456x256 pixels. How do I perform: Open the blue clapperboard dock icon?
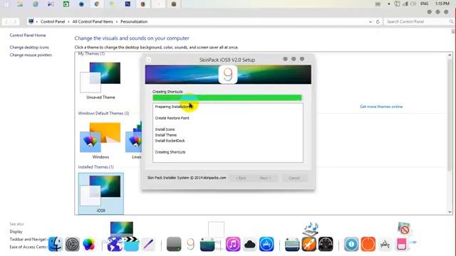coord(131,244)
